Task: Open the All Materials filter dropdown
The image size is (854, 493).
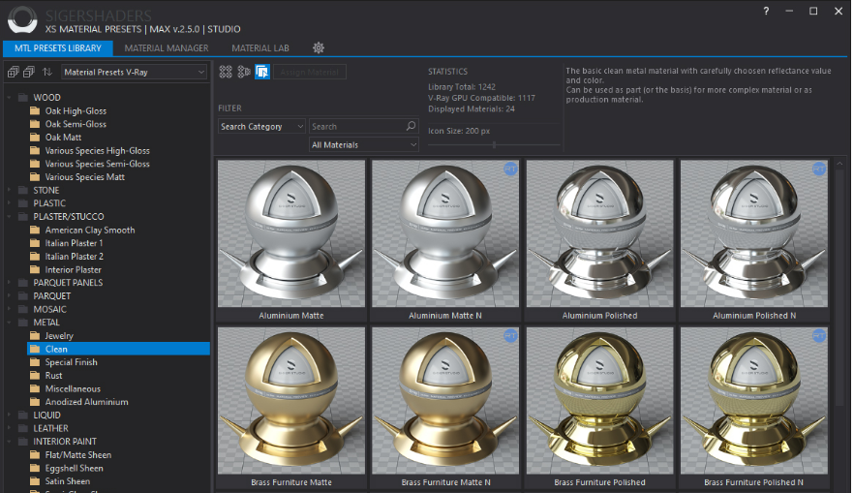Action: 363,145
